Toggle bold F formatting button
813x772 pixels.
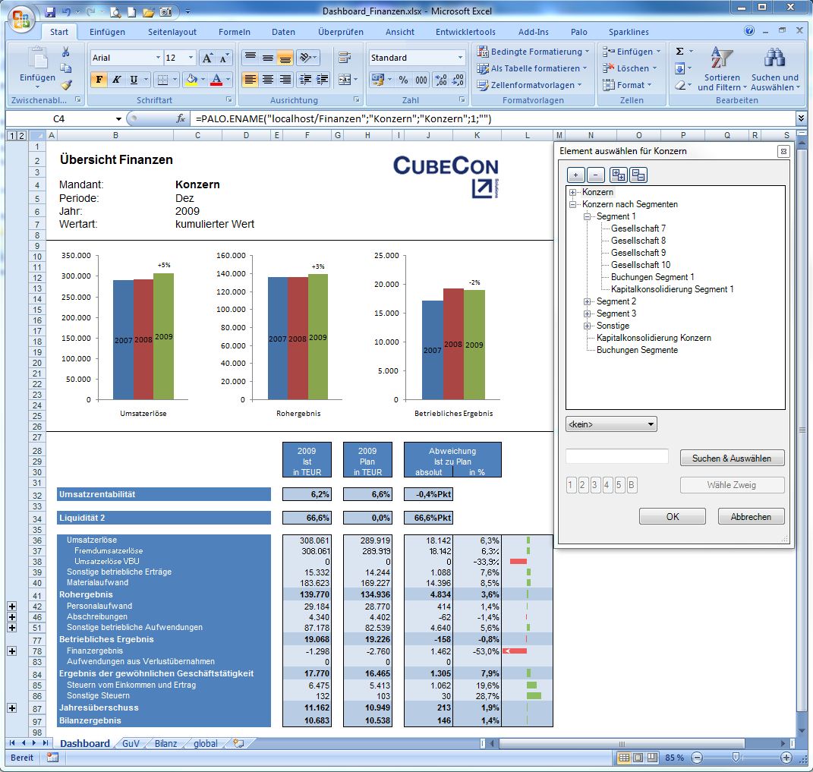pos(99,80)
